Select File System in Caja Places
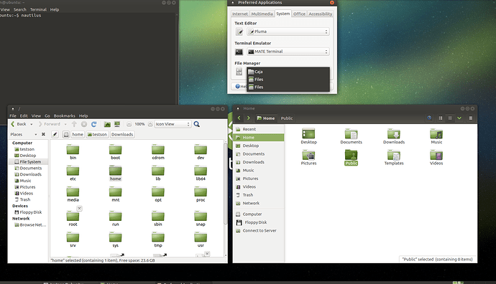The width and height of the screenshot is (496, 284). (x=28, y=161)
